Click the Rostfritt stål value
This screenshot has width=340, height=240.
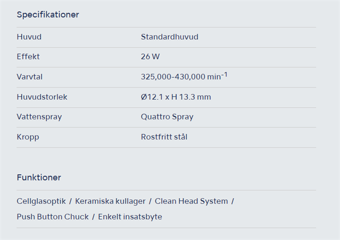[164, 137]
